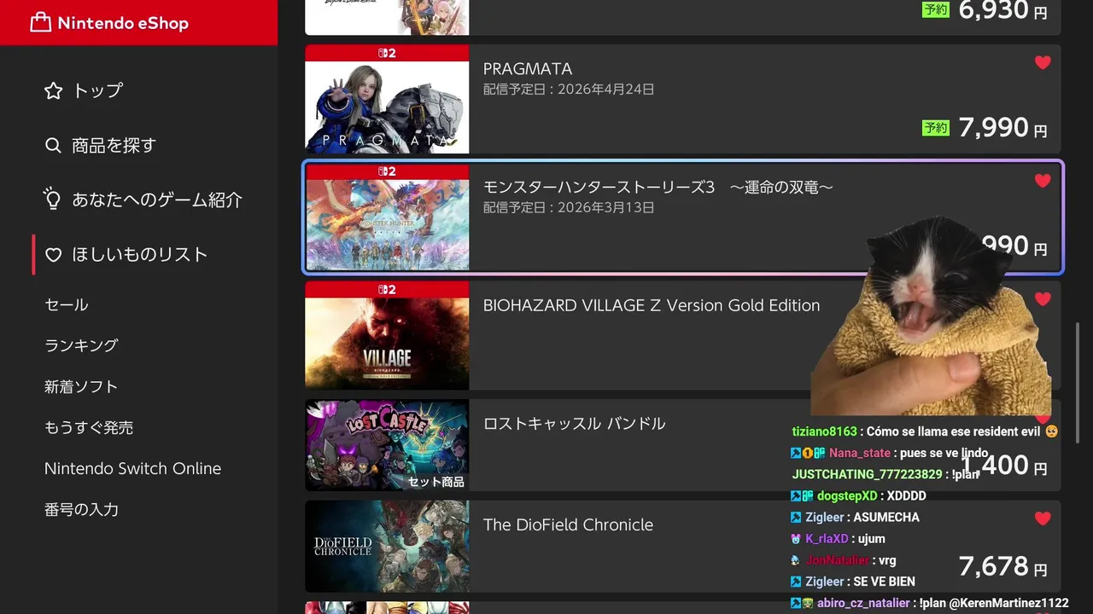Click BIOHAZARD VILLAGE Z Version Gold Edition title
Viewport: 1093px width, 614px height.
click(x=652, y=305)
